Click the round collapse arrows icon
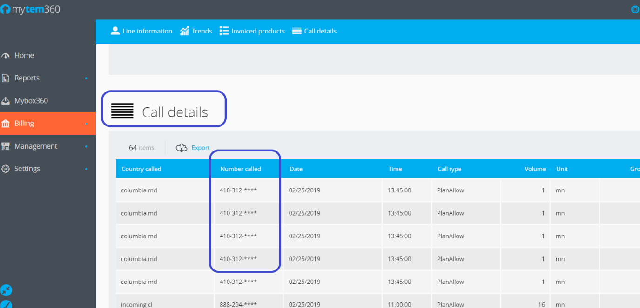Image resolution: width=640 pixels, height=308 pixels. tap(6, 290)
